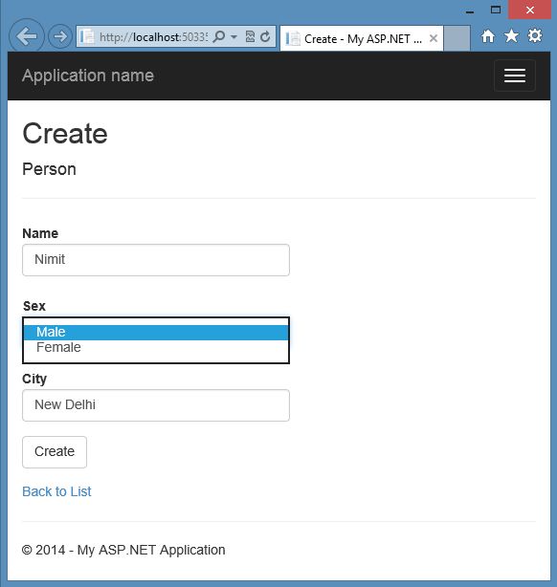
Task: Select Female in Sex list
Action: 156,347
